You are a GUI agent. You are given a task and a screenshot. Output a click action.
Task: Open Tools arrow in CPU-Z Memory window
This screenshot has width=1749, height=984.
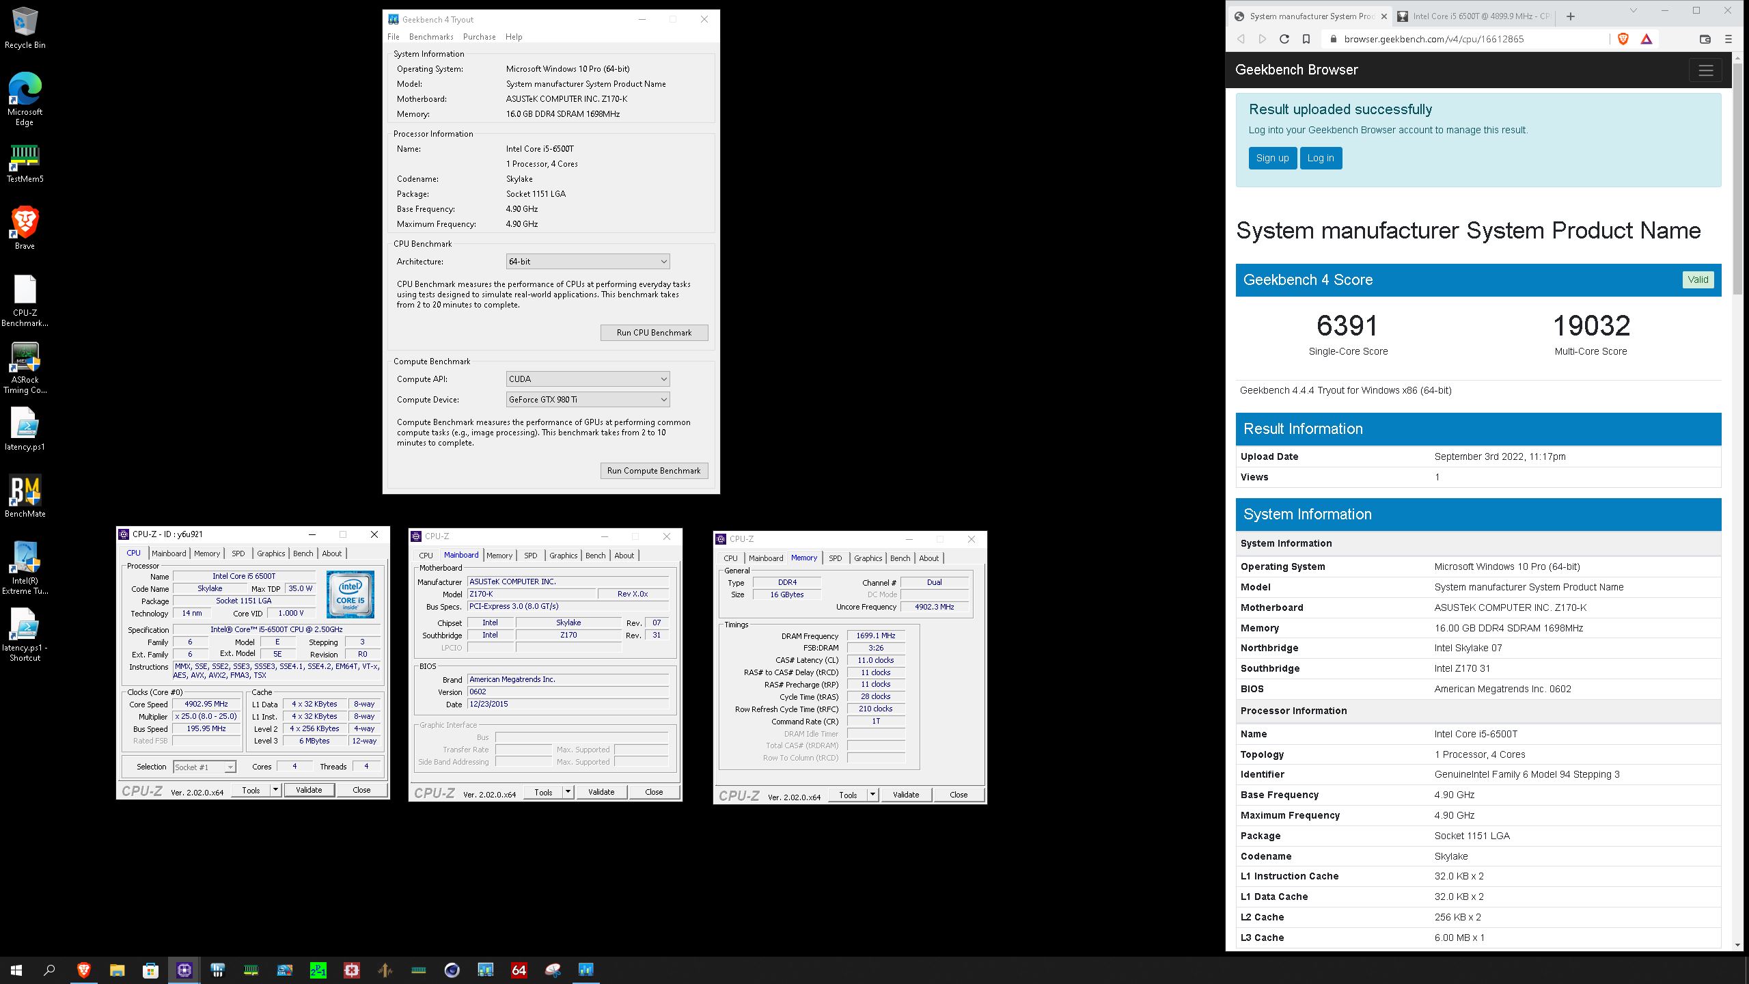(x=872, y=795)
